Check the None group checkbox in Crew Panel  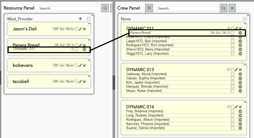point(245,19)
